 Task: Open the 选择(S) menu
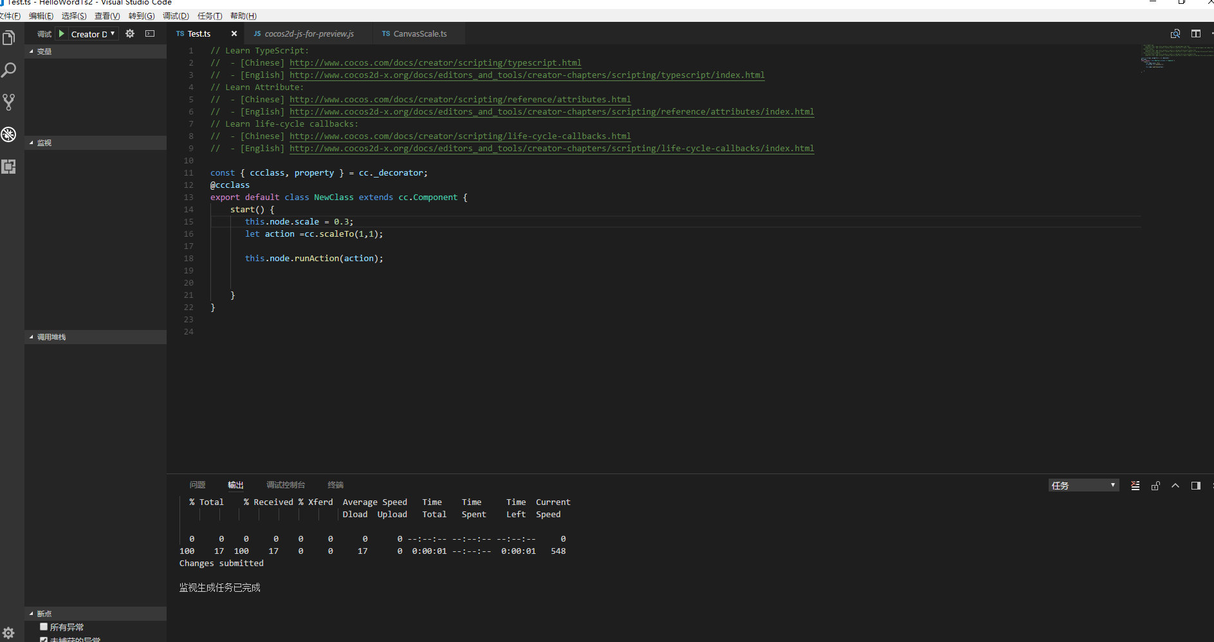pyautogui.click(x=74, y=16)
